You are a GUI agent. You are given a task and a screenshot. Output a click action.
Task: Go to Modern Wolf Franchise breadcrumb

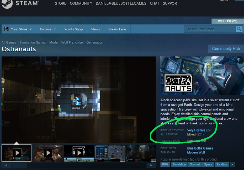(x=66, y=42)
